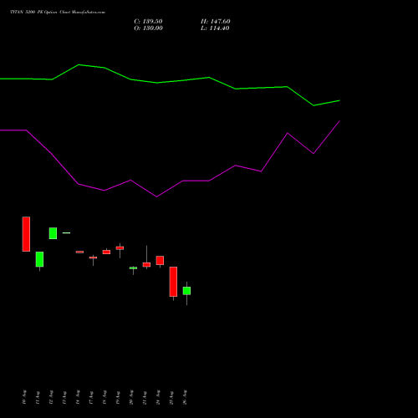The height and width of the screenshot is (418, 418).
Task: Click the 17 Aug date axis label
Action: (91, 397)
